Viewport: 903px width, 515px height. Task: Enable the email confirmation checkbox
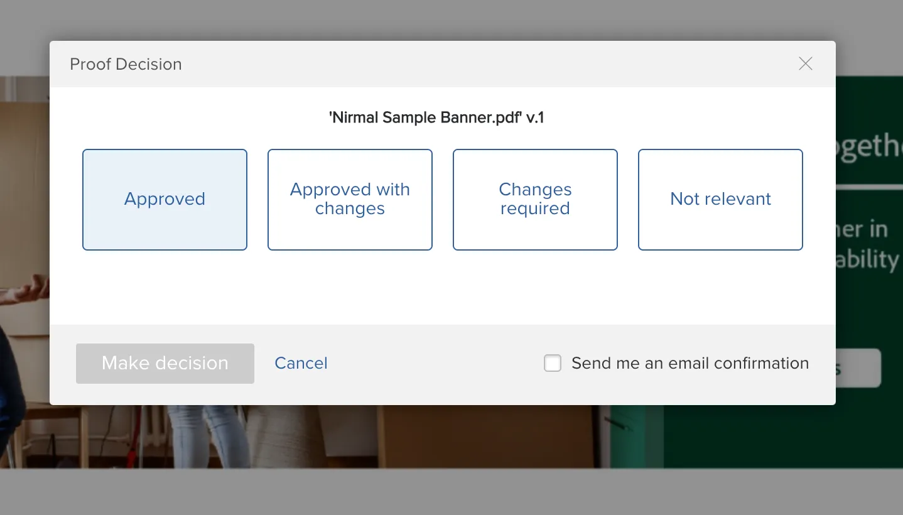pos(553,363)
